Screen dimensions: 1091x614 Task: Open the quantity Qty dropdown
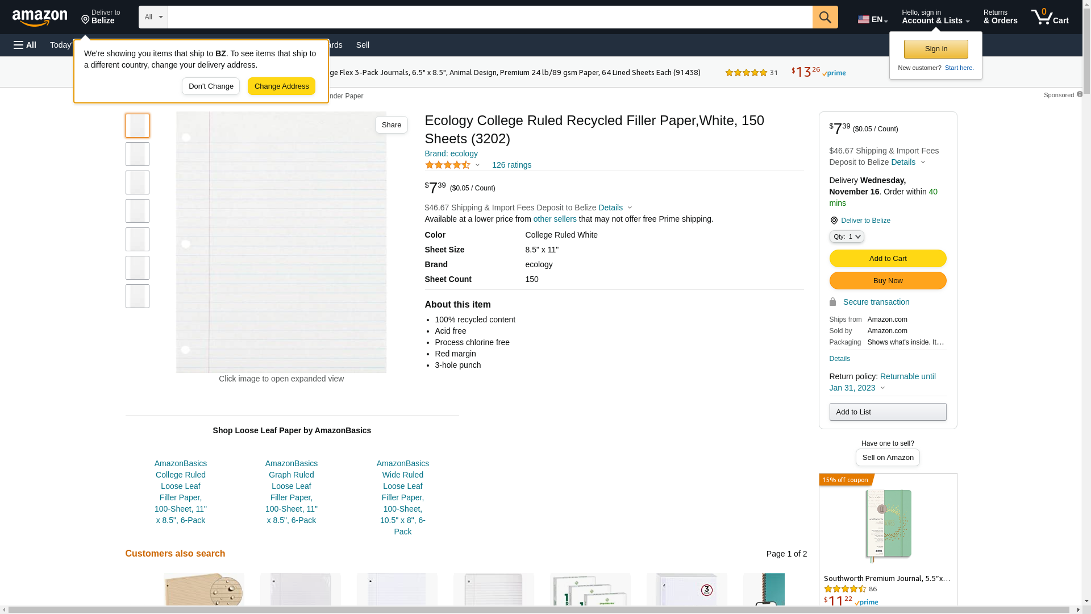[x=846, y=237]
